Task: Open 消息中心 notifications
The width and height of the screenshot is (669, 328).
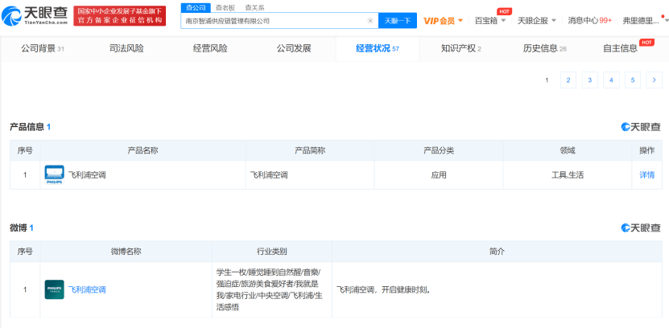Action: [589, 20]
